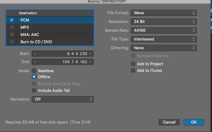This screenshot has width=212, height=132.
Task: Open the Normalize dropdown
Action: 63,99
